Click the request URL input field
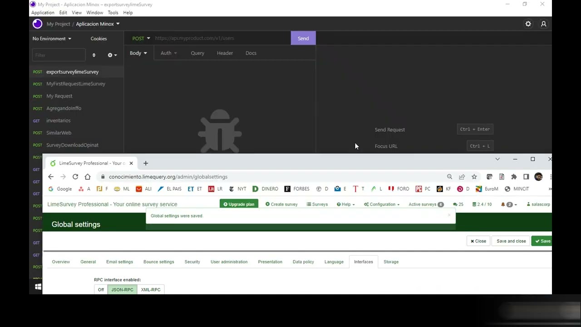The image size is (581, 327). pyautogui.click(x=222, y=38)
